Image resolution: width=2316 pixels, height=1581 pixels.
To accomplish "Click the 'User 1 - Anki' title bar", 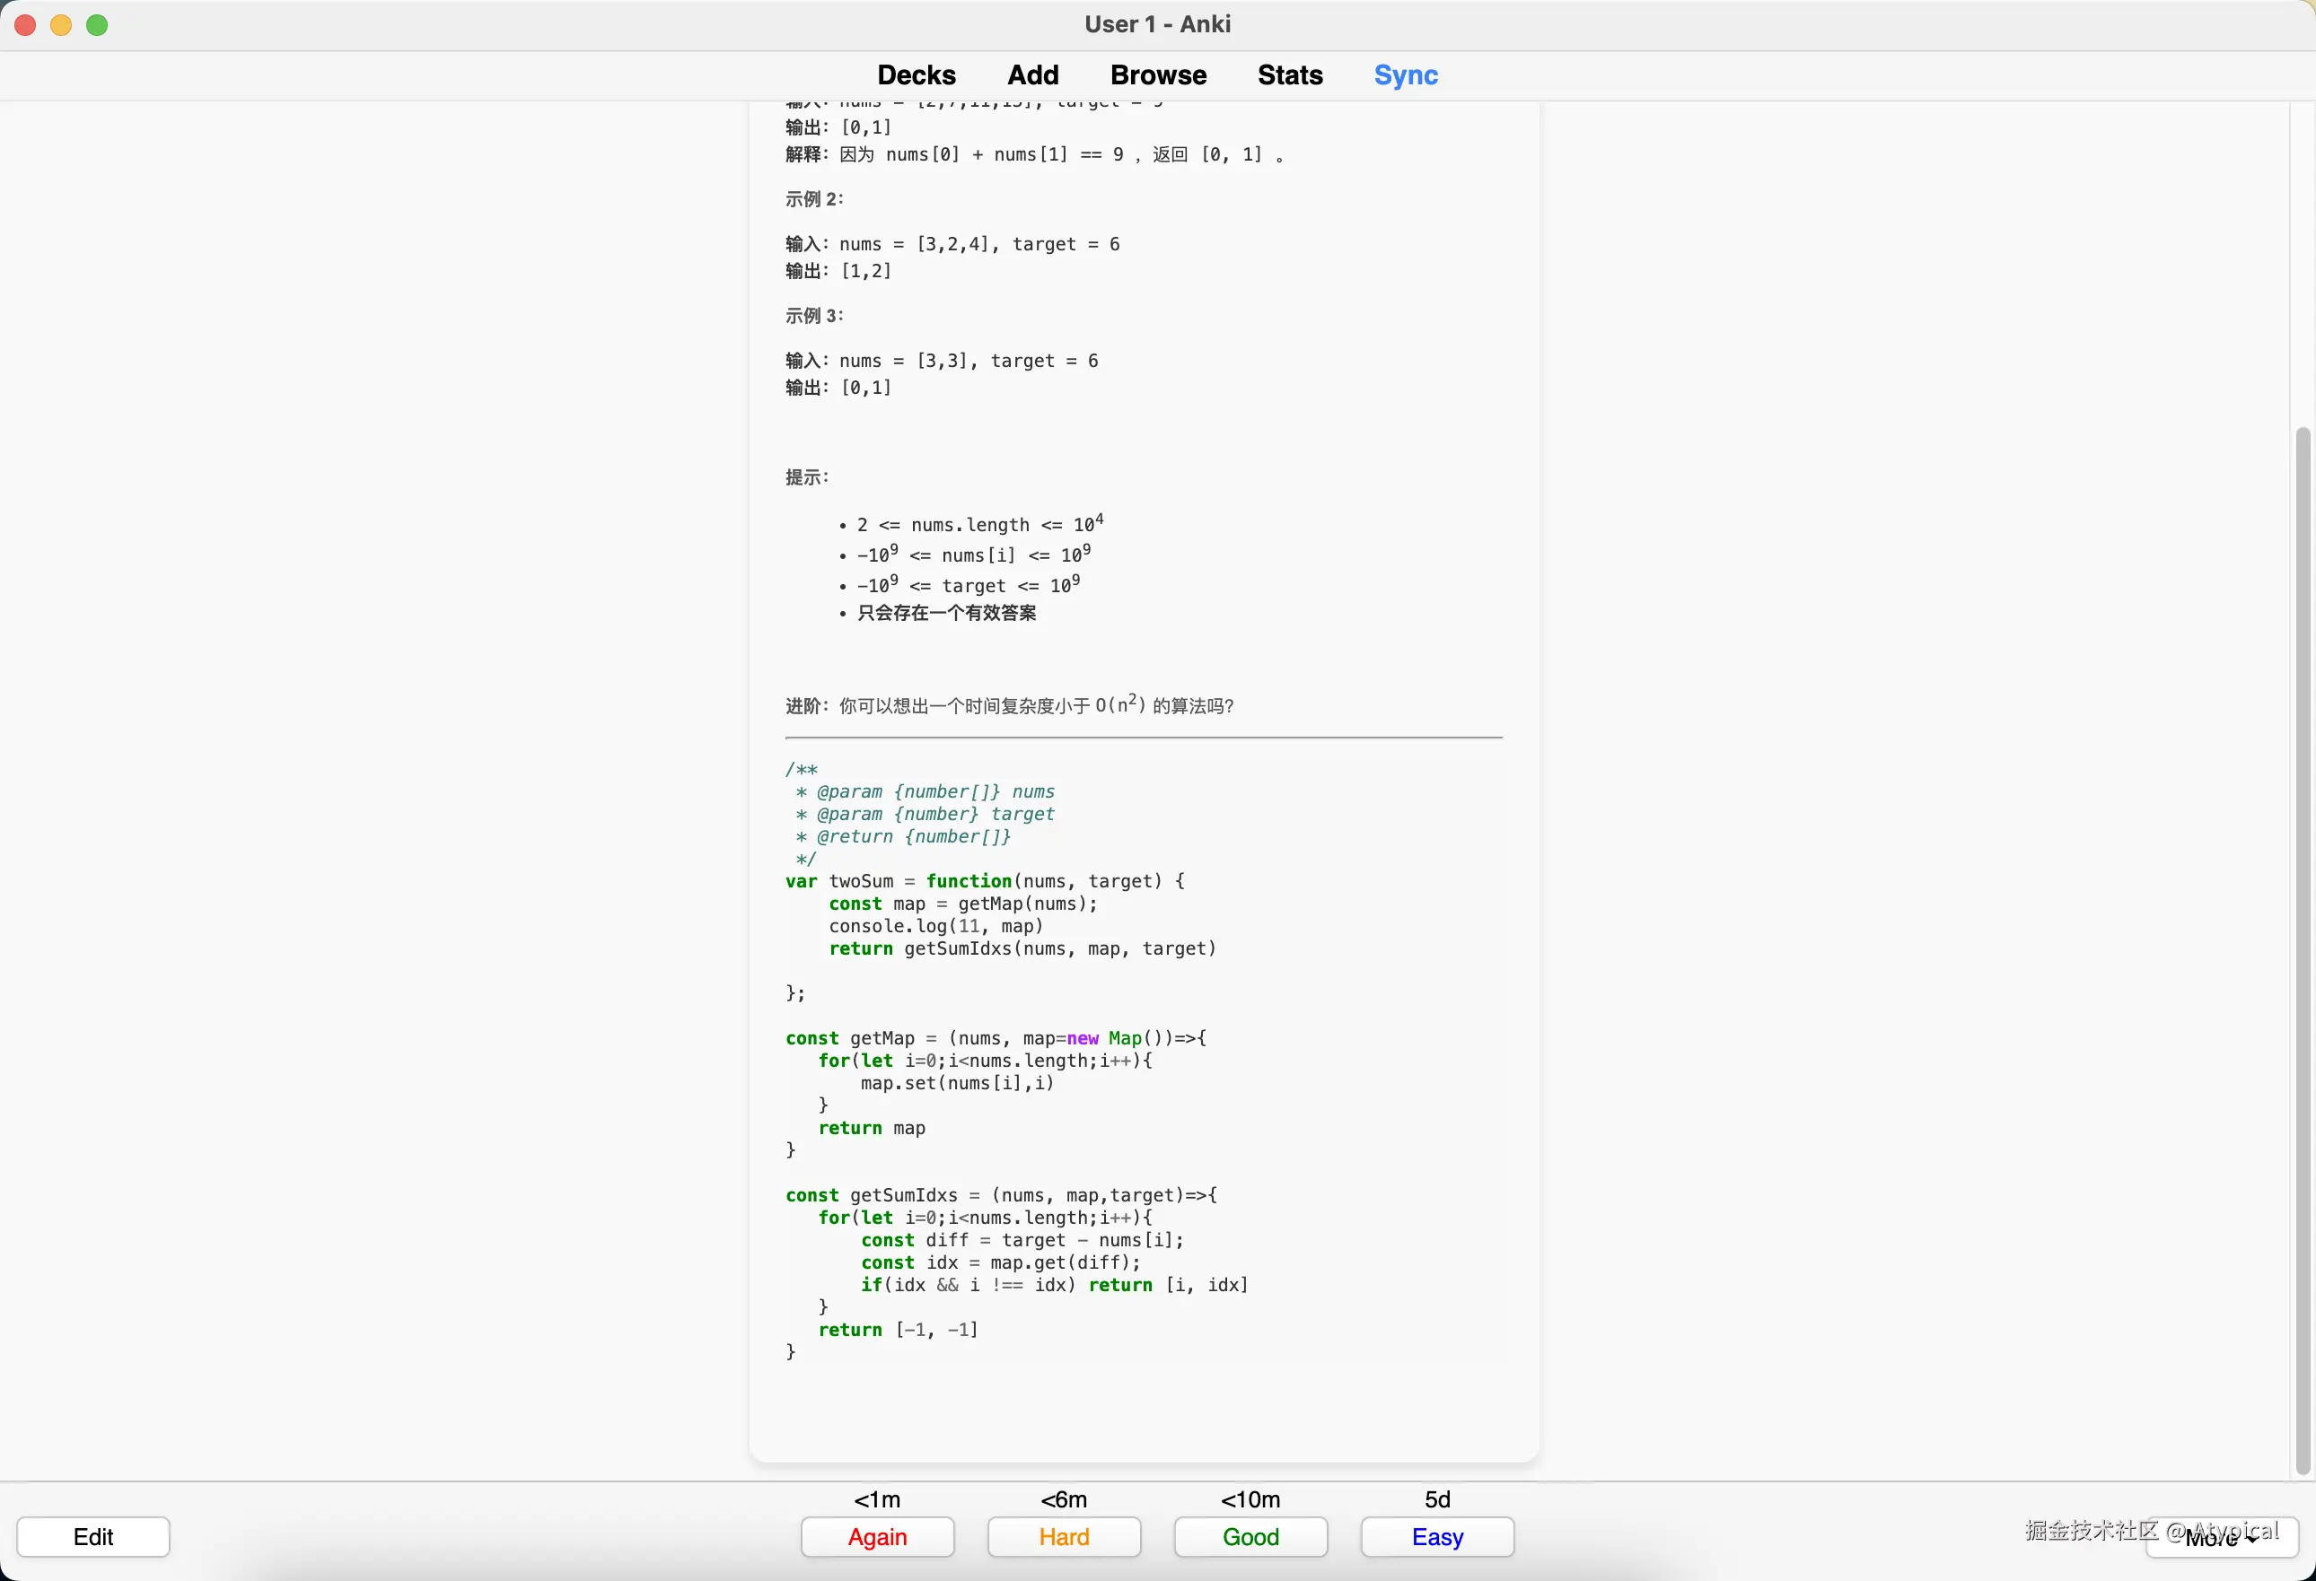I will tap(1157, 24).
